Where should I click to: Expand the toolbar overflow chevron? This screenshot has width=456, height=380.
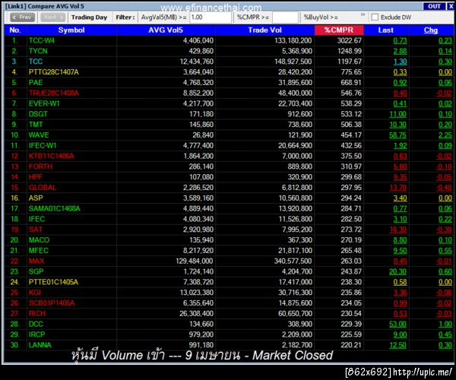(x=363, y=14)
